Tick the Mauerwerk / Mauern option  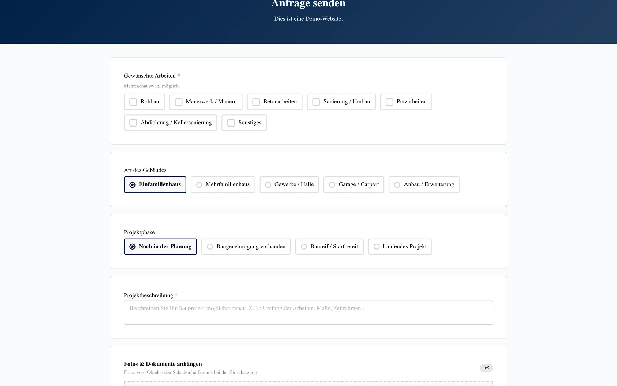tap(179, 102)
